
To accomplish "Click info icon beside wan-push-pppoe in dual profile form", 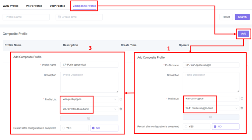I will coord(121,99).
